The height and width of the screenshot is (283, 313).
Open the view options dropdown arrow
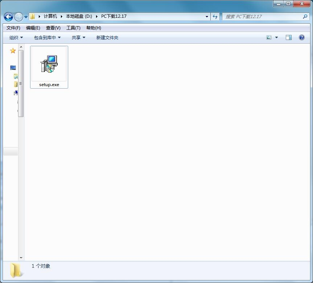[276, 37]
